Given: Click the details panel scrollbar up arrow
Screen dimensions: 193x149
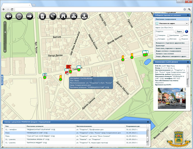Looking at the screenshot, I should (188, 66).
